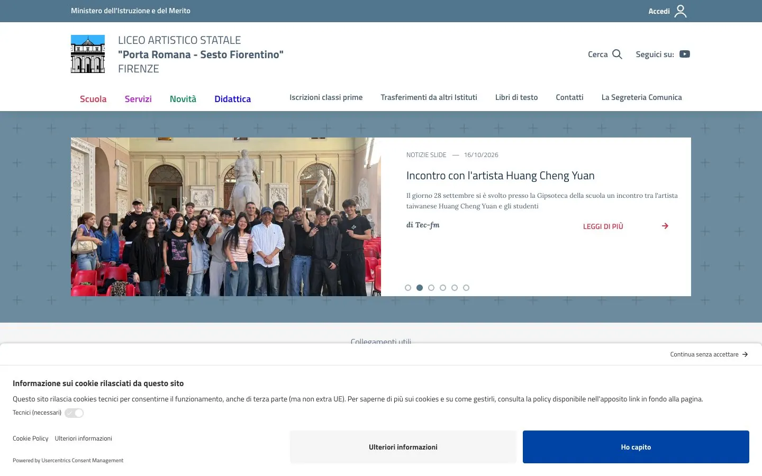Click the arrow next to Continua senza accettare
This screenshot has width=762, height=476.
click(x=745, y=354)
